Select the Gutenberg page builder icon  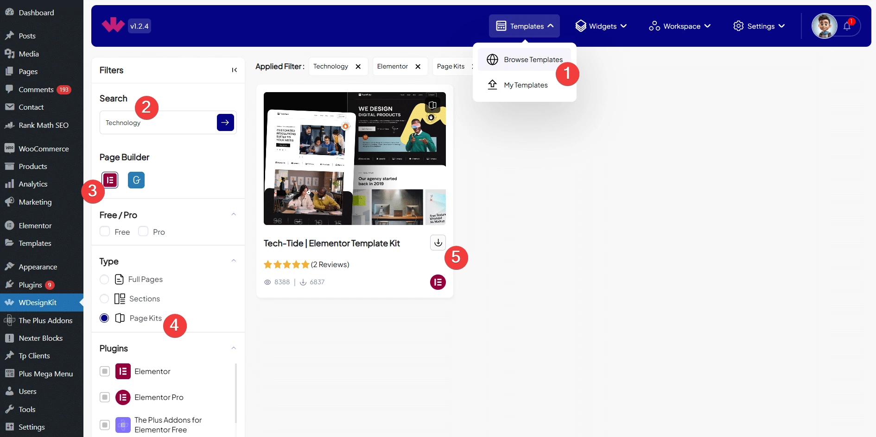coord(136,180)
